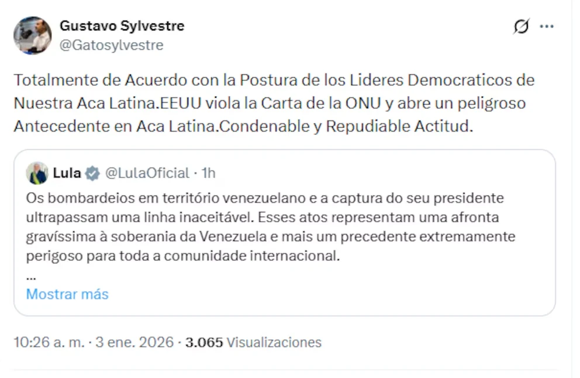This screenshot has height=378, width=580.
Task: Click the 3.065 view count number
Action: 204,342
